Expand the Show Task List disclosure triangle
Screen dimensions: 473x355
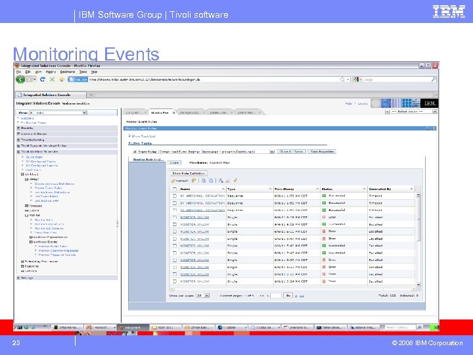(x=129, y=136)
